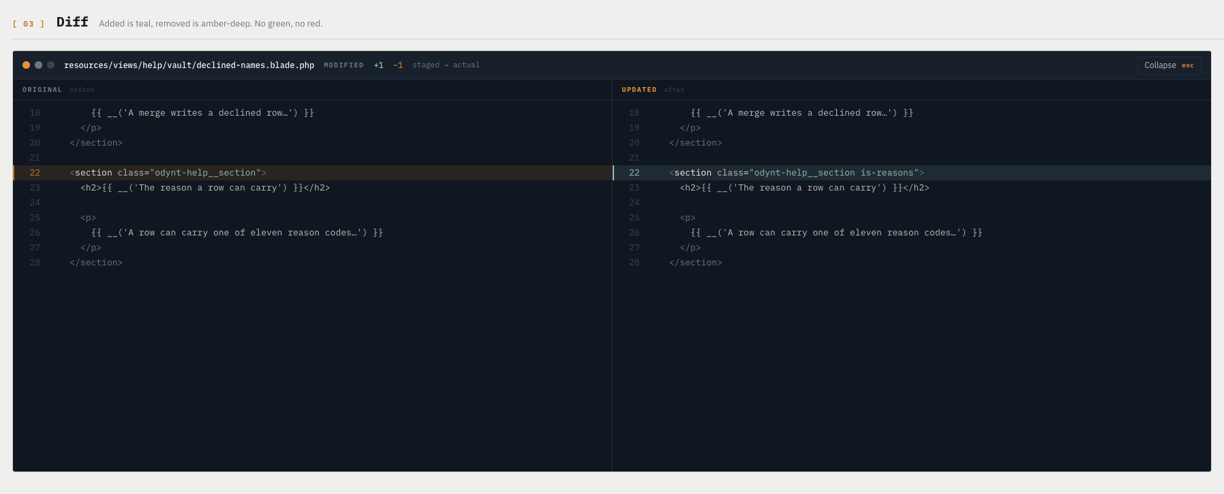The image size is (1224, 494).
Task: Select removed line 22 in original pane
Action: (312, 173)
